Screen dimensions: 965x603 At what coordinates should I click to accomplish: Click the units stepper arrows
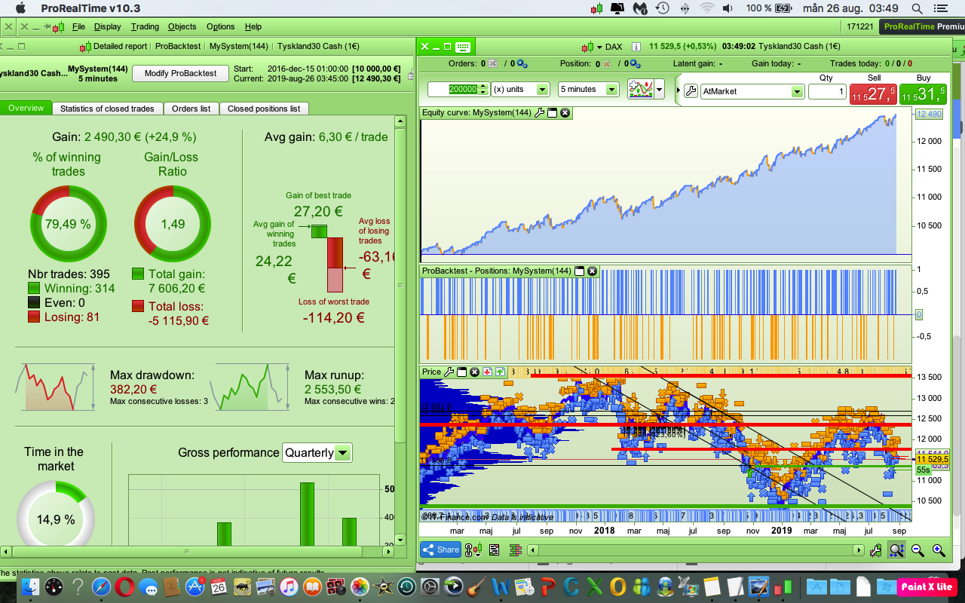[x=484, y=89]
